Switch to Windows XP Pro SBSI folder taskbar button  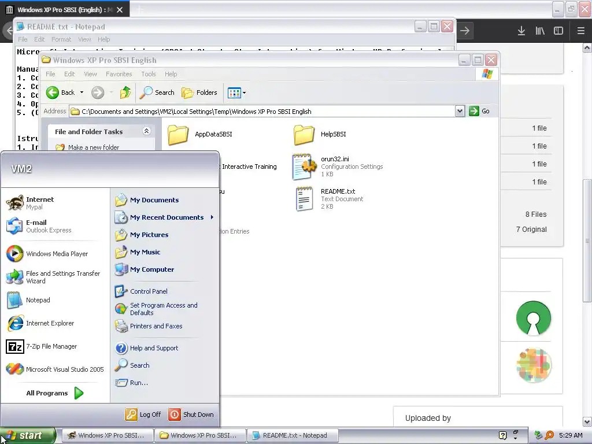click(x=200, y=435)
